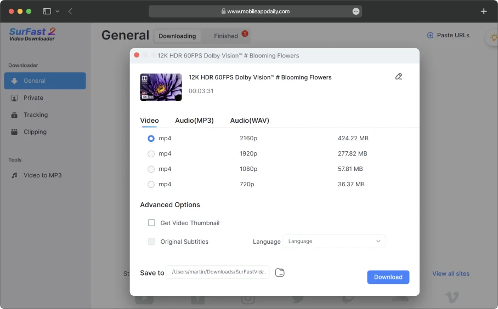Enable Original Subtitles checkbox

[x=151, y=242]
